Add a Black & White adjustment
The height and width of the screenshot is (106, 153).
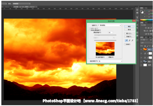[150, 31]
